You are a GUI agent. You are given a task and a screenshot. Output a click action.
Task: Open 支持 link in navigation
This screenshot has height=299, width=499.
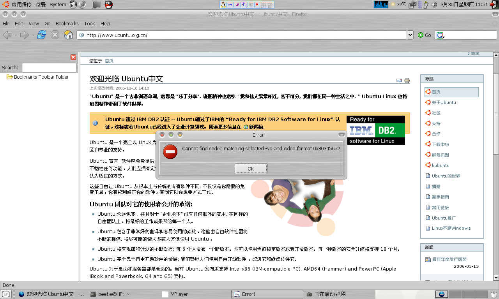pos(436,123)
